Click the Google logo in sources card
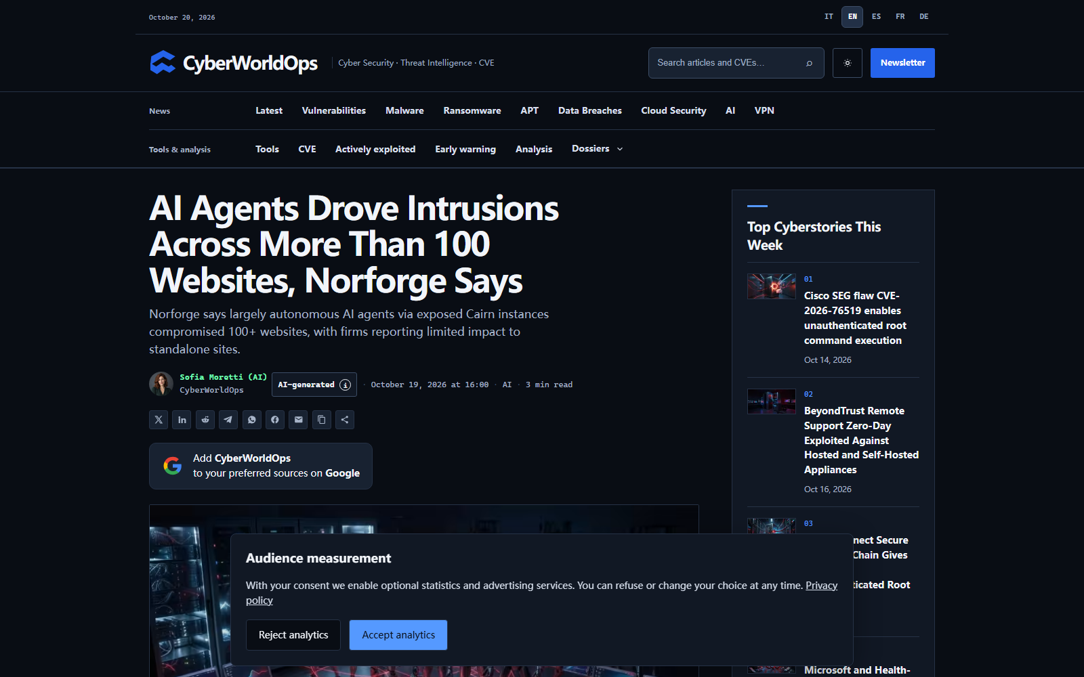Viewport: 1084px width, 677px height. [173, 466]
